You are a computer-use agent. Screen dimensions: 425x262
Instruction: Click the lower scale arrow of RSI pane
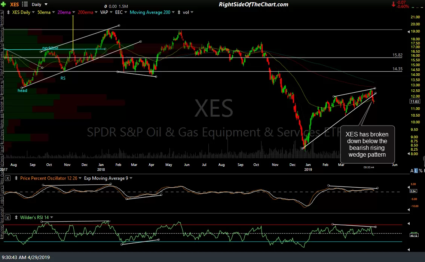[409, 250]
